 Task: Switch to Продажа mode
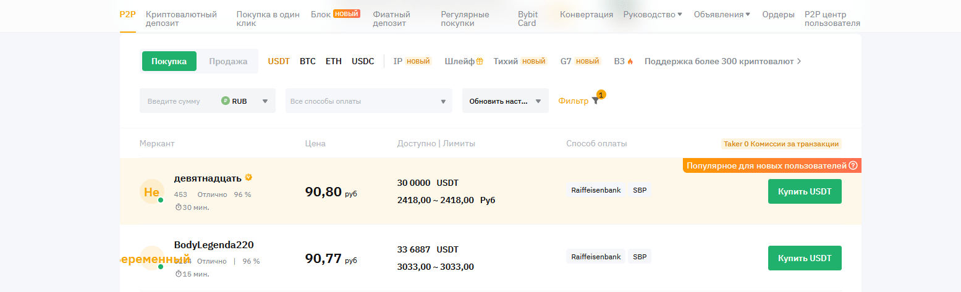coord(228,61)
